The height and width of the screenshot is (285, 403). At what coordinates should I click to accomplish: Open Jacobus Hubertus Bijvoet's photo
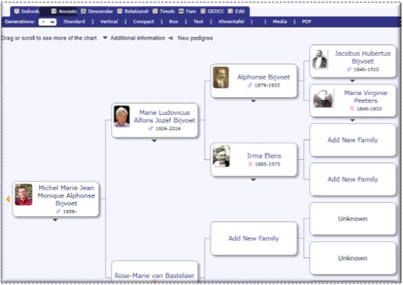[320, 59]
